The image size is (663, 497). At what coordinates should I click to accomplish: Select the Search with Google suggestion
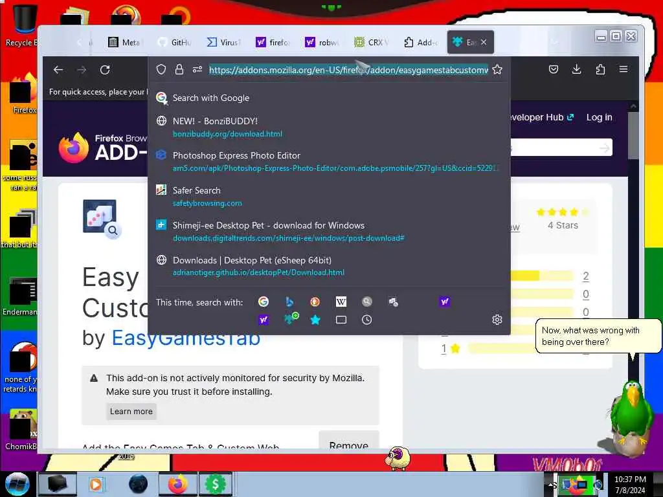[329, 98]
